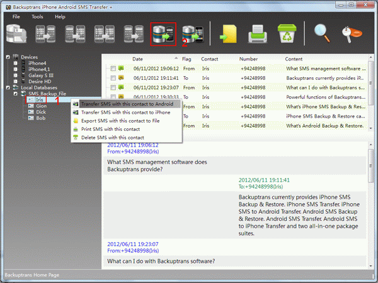378x283 pixels.
Task: Click the conversation timestamp 2012/06/11 19:11:41
Action: pyautogui.click(x=264, y=180)
